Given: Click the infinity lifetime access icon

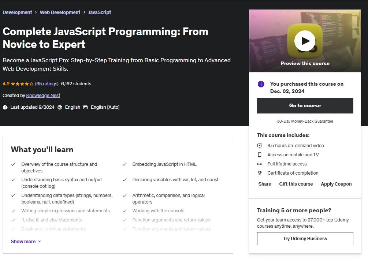Looking at the screenshot, I should tap(260, 164).
